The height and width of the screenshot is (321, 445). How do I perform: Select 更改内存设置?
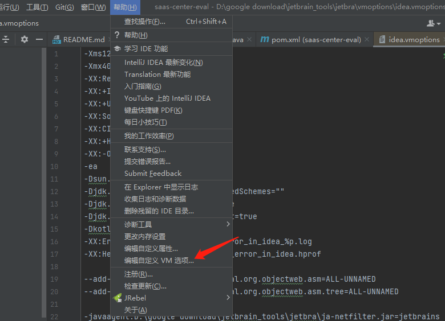point(171,236)
